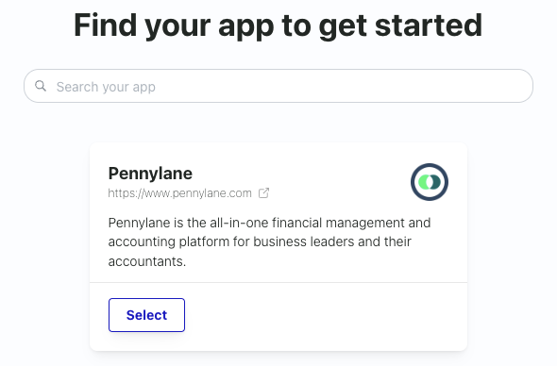Viewport: 557px width, 366px height.
Task: Click the magnifying glass search icon
Action: (x=41, y=86)
